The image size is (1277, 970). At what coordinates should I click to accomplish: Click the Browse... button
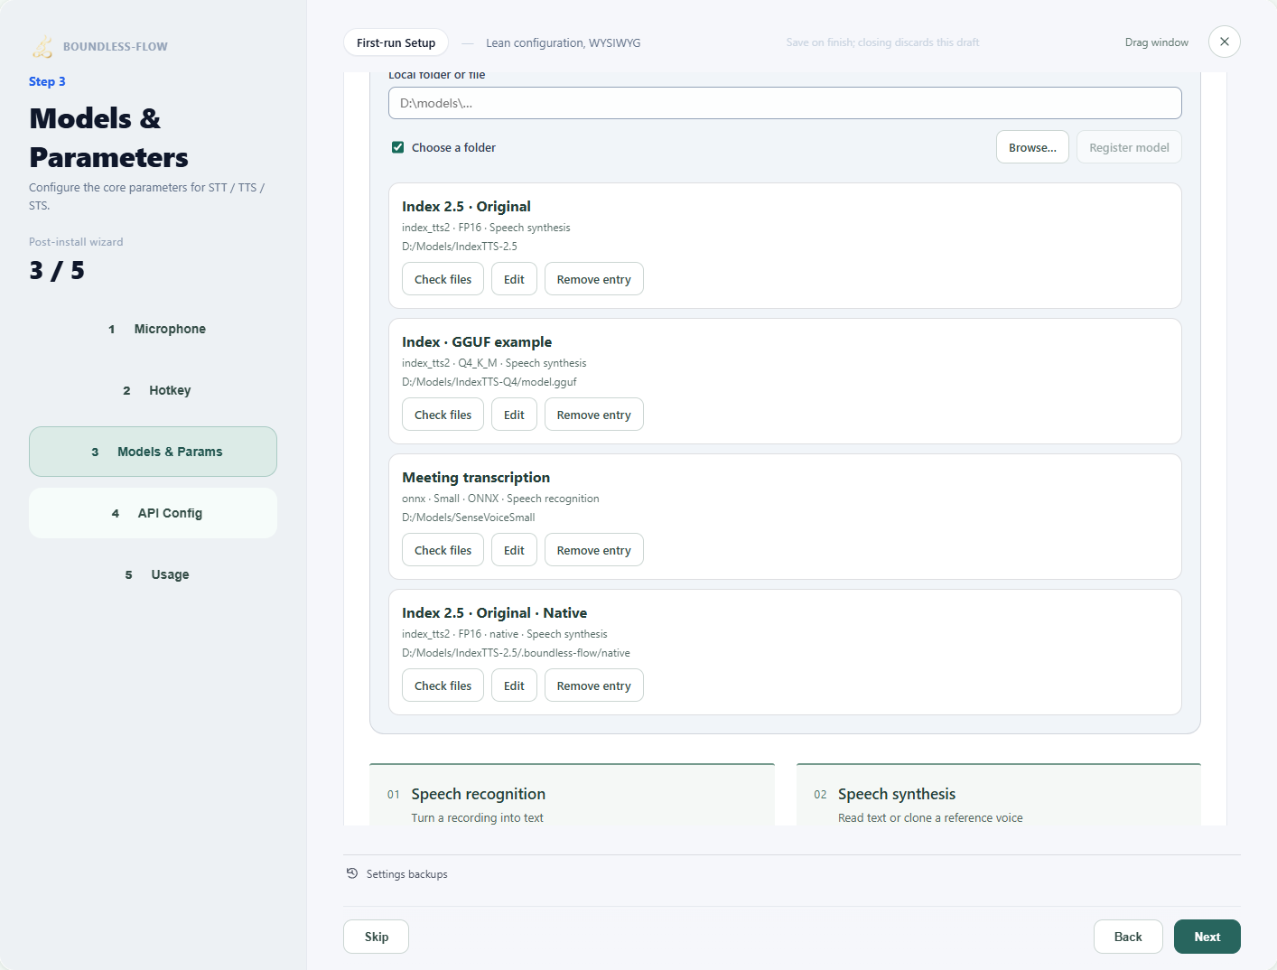pyautogui.click(x=1032, y=147)
